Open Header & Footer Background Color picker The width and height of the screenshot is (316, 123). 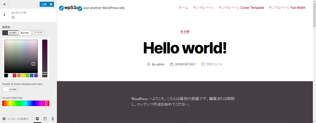[10, 89]
